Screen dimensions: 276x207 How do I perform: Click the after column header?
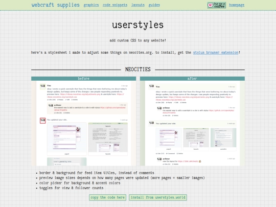[x=192, y=79]
